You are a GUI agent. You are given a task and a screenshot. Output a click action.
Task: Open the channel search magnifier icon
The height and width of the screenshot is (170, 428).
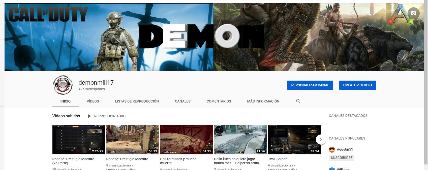(x=298, y=101)
